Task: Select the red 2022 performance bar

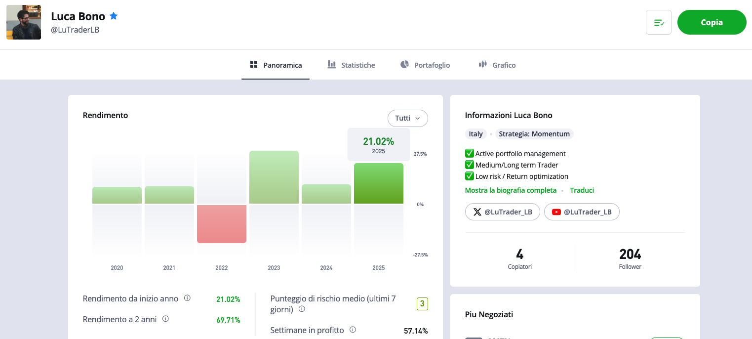Action: [222, 224]
